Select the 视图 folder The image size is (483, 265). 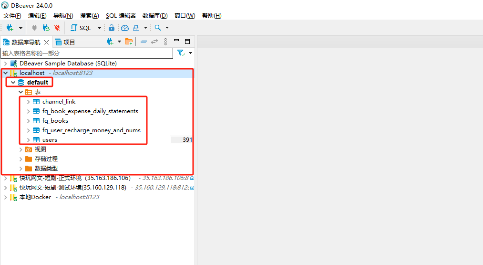click(41, 149)
